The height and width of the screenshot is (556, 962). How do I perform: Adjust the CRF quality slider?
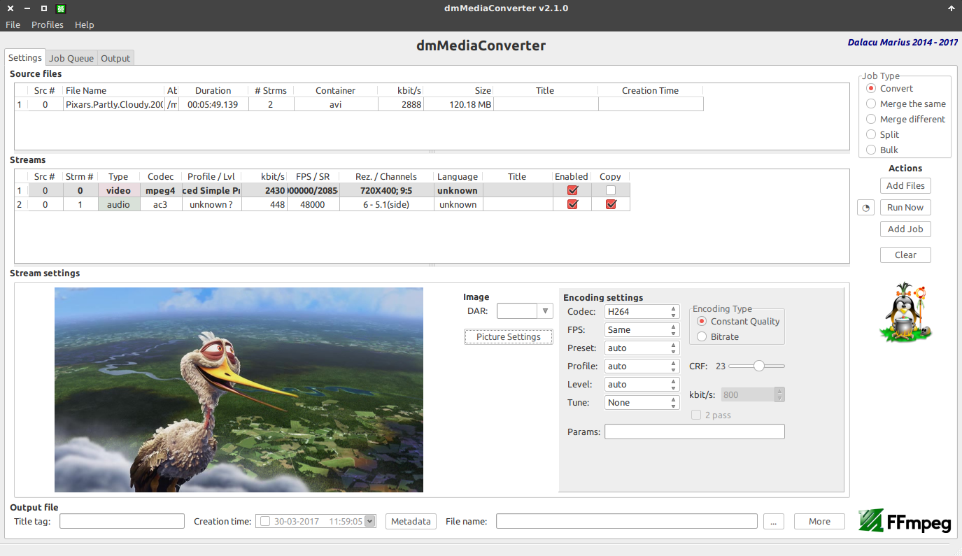(x=760, y=366)
